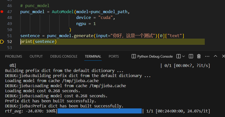225x117 pixels.
Task: Click line number 49 in the gutter
Action: pos(10,24)
